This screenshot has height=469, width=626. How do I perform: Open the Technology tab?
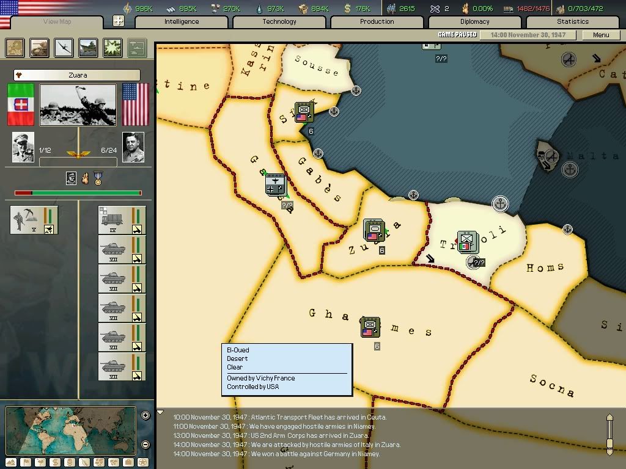[279, 22]
